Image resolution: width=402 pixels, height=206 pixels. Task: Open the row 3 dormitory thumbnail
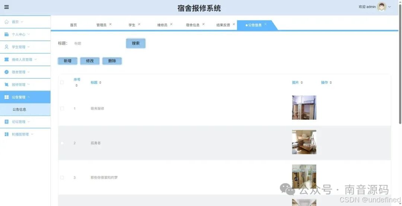(304, 177)
